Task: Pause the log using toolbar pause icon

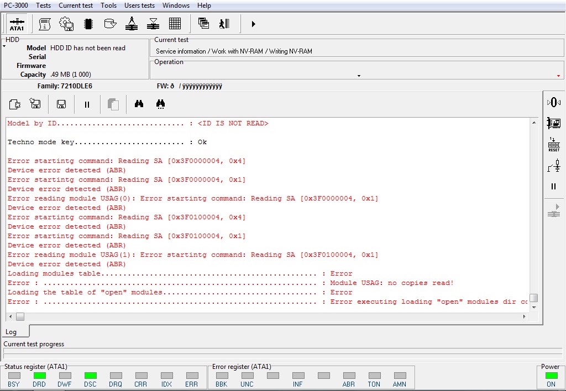Action: (87, 104)
